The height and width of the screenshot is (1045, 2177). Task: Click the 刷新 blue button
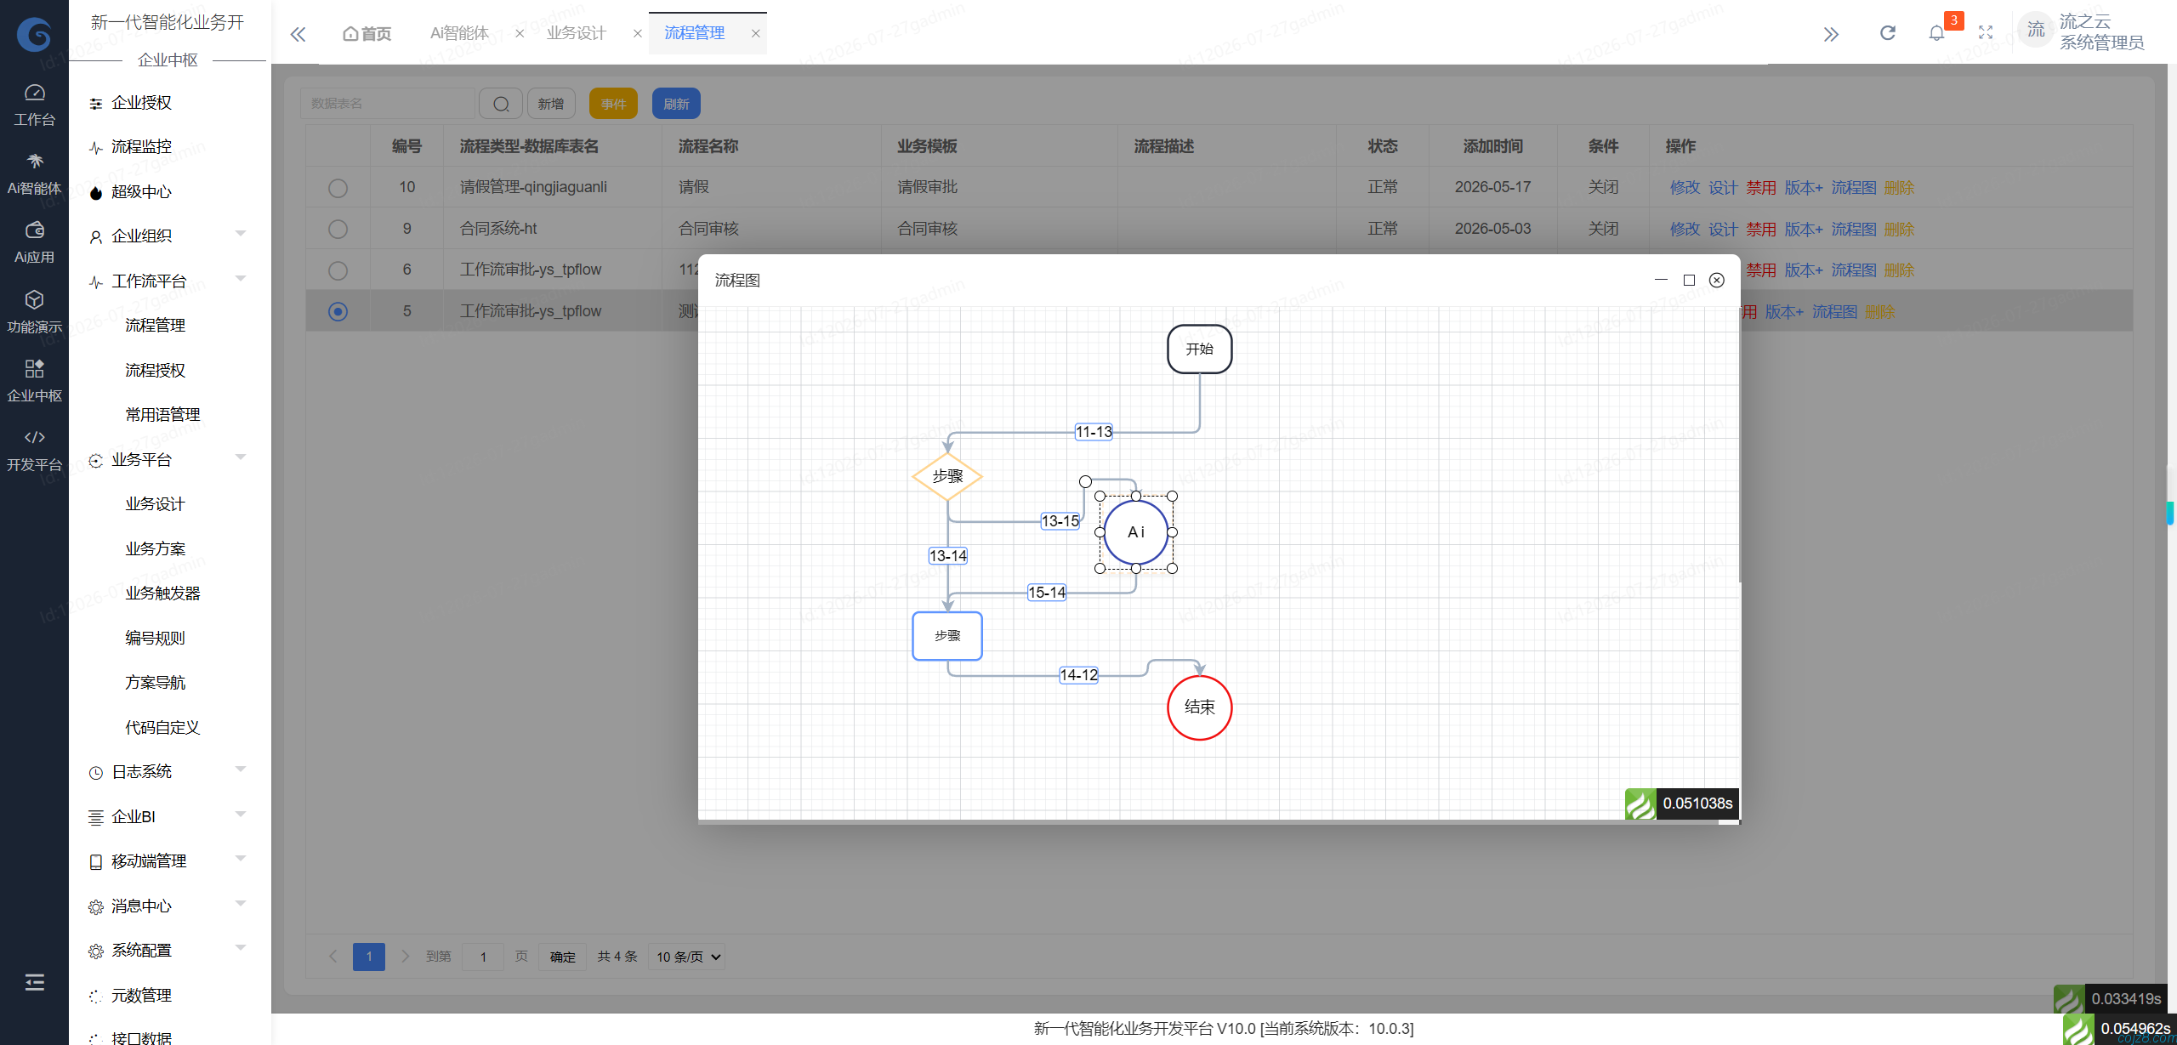pos(676,104)
